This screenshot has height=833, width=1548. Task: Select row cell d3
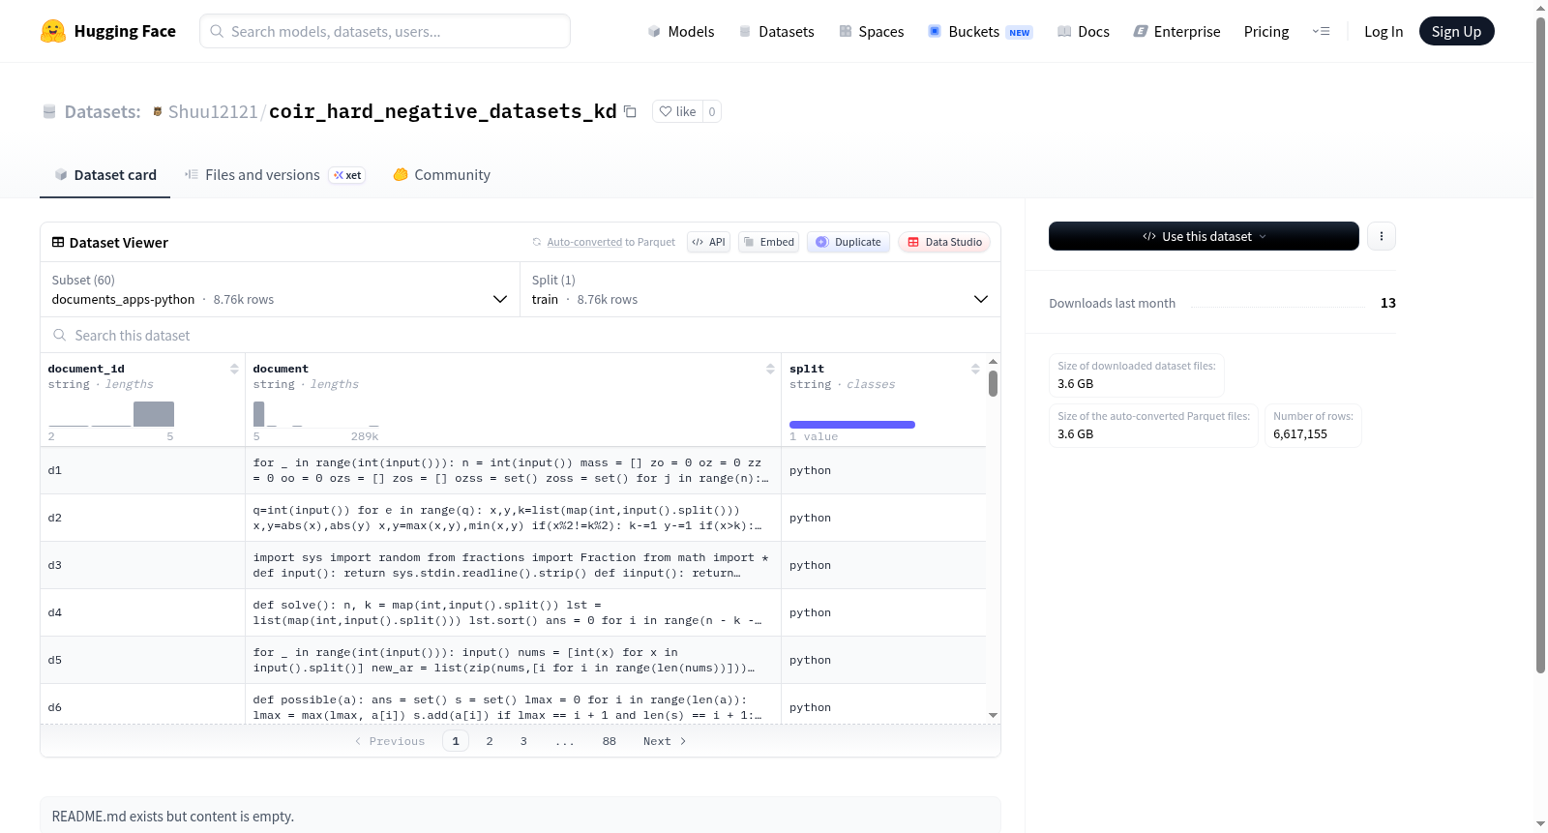[142, 565]
